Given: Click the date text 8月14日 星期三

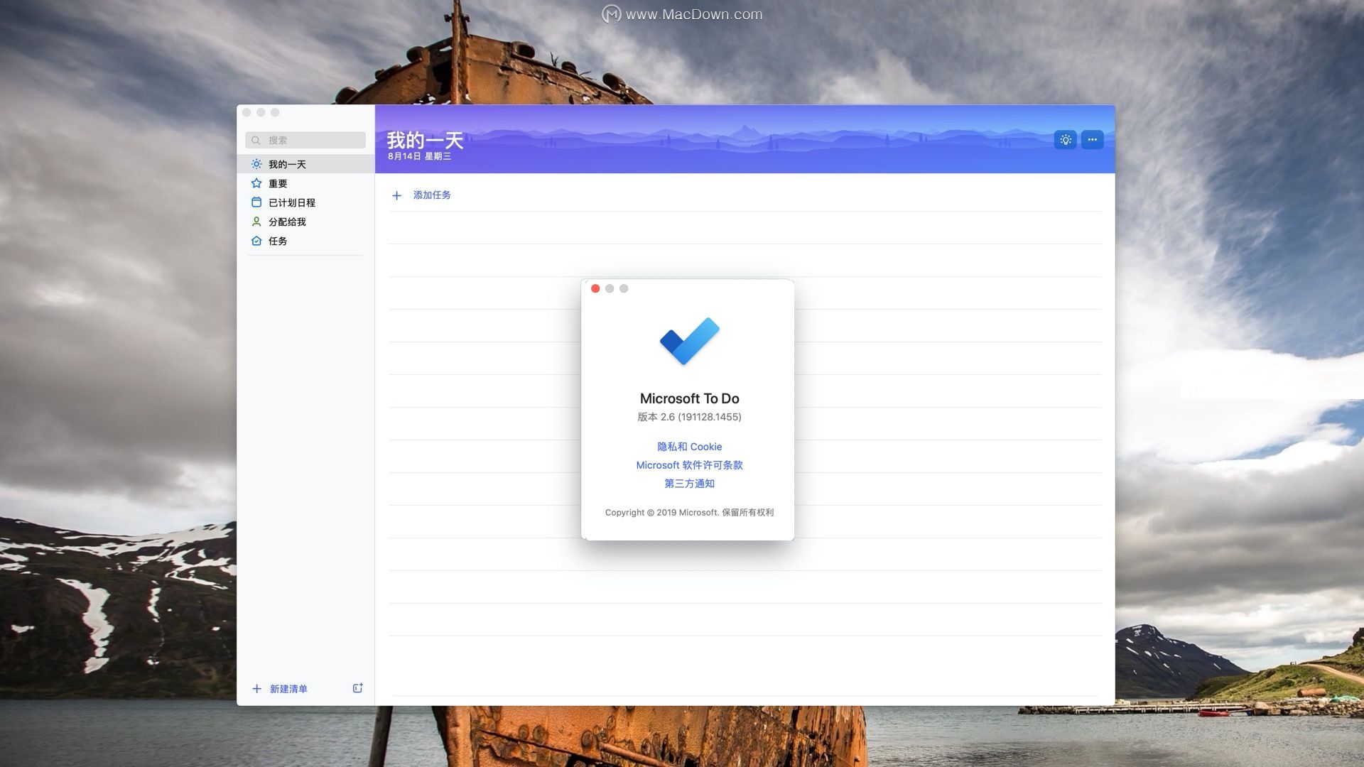Looking at the screenshot, I should pyautogui.click(x=419, y=156).
